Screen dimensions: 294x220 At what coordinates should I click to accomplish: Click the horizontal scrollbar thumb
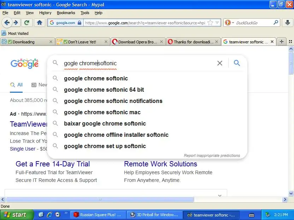coord(100,200)
